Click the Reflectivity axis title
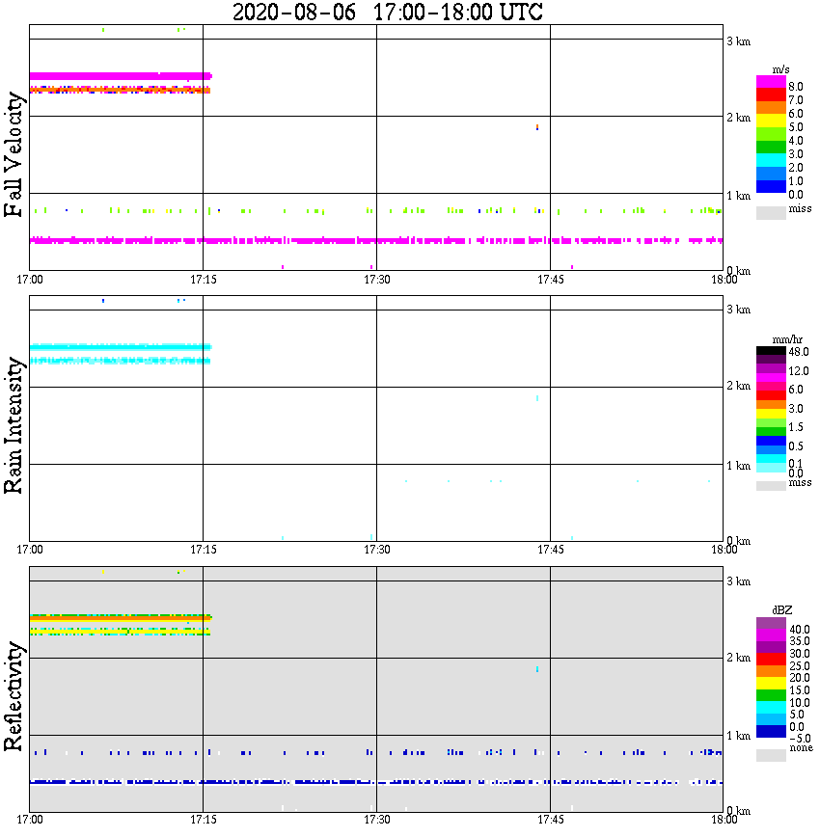The width and height of the screenshot is (820, 837). click(14, 696)
